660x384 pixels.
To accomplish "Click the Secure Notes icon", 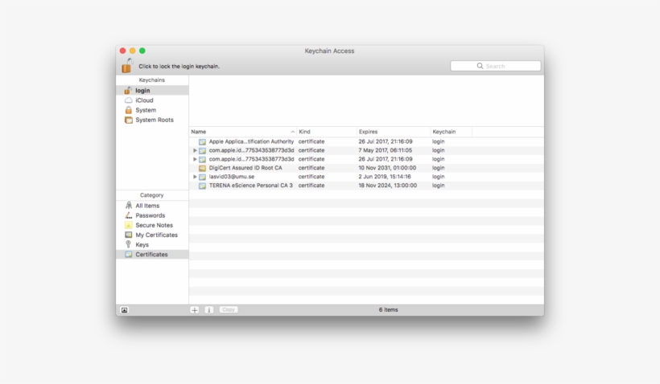I will click(129, 225).
